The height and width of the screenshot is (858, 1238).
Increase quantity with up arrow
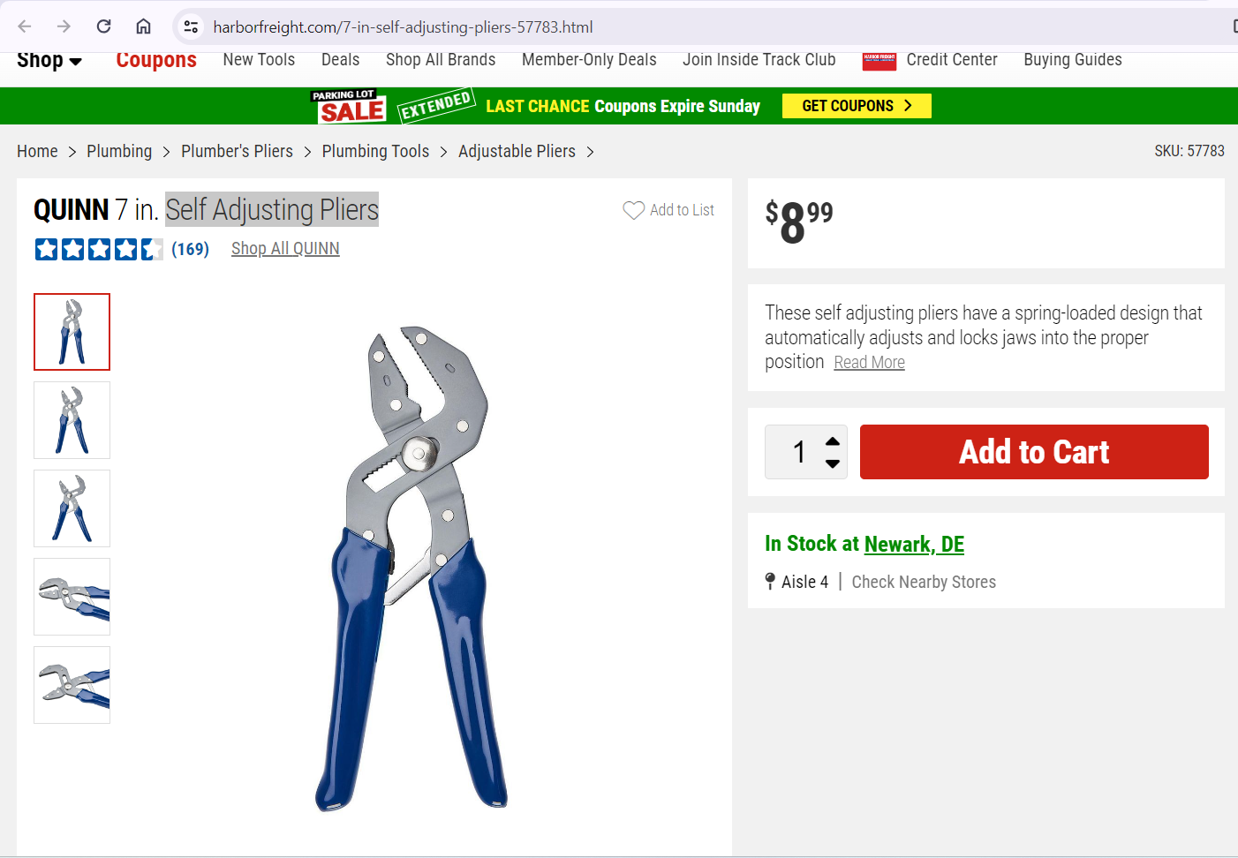coord(832,441)
